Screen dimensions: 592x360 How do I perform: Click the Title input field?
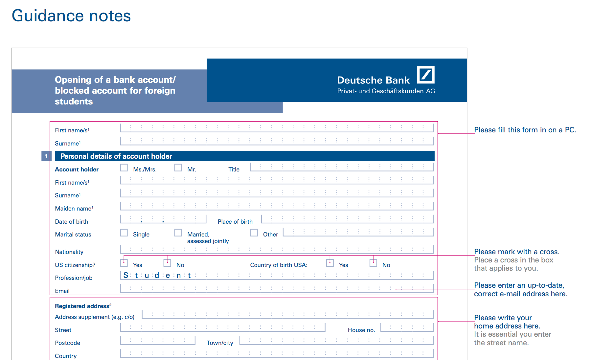click(x=342, y=167)
